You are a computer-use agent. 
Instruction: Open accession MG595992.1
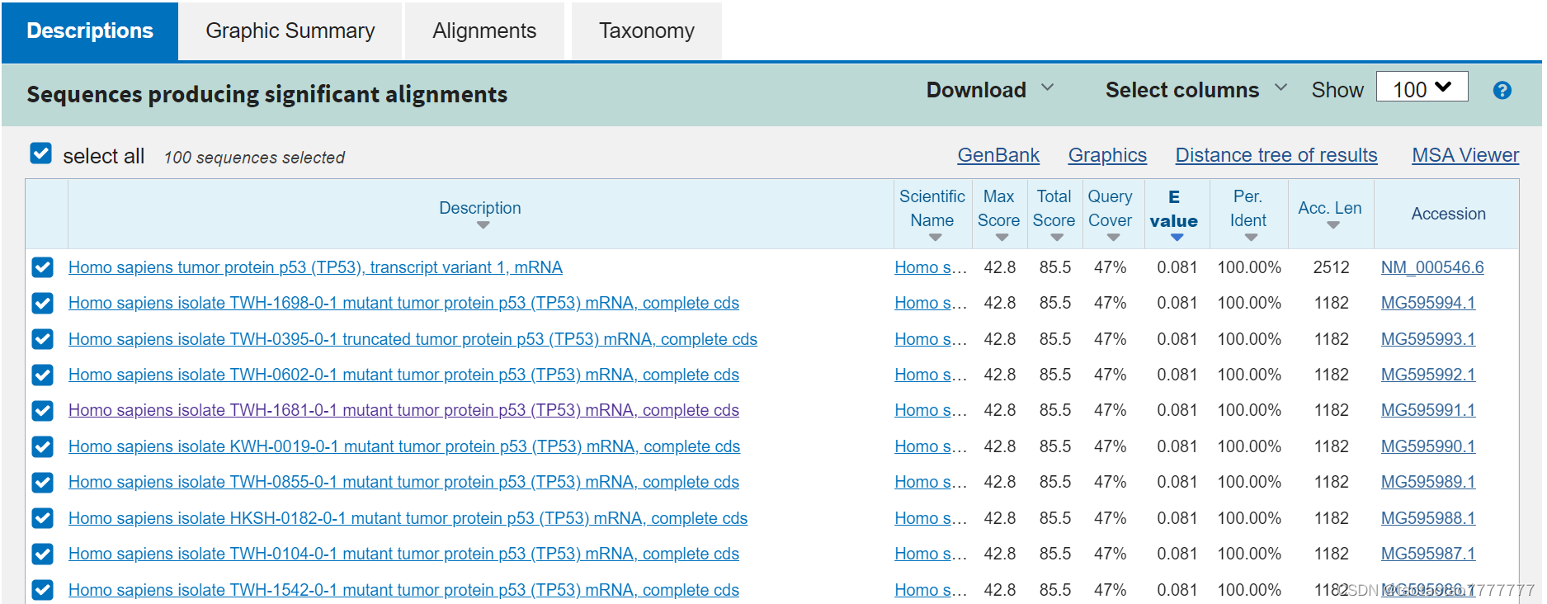pyautogui.click(x=1428, y=375)
